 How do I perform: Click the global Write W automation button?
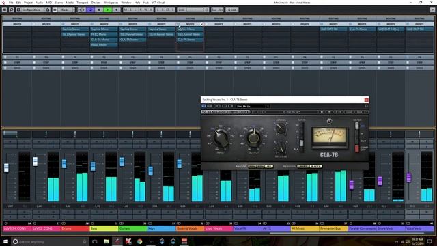click(x=145, y=10)
